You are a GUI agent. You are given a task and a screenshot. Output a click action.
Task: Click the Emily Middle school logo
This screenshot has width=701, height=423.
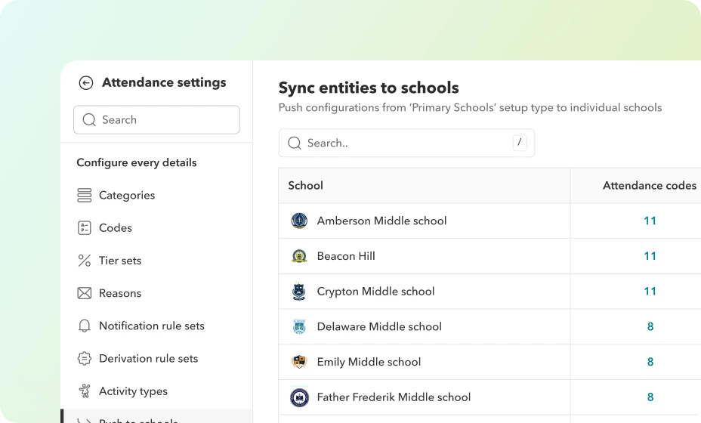299,362
